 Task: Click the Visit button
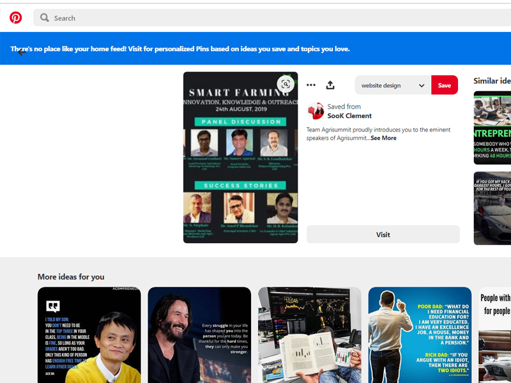[x=383, y=234]
